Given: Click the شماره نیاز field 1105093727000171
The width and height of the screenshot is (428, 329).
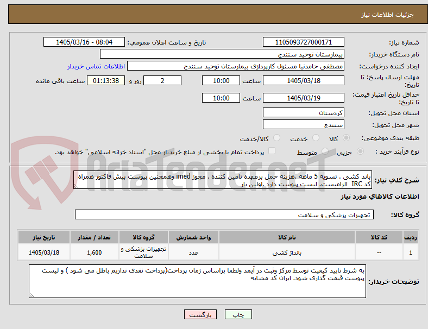Looking at the screenshot, I should pos(303,42).
